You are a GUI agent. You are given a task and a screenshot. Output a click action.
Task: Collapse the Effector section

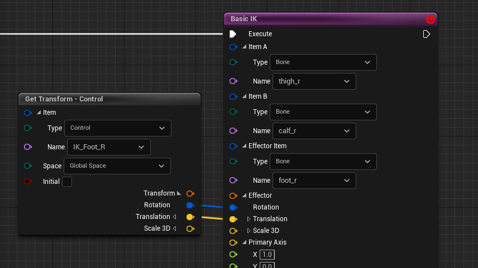pos(244,196)
